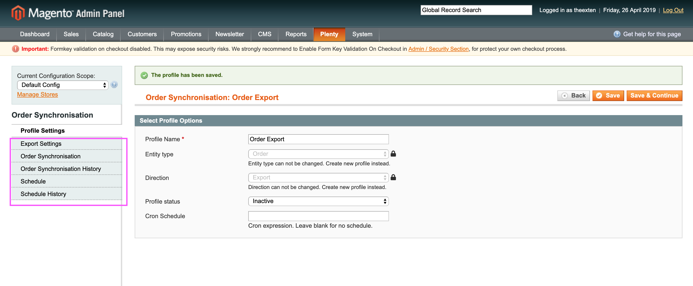Click the Profile Name input field

click(318, 139)
